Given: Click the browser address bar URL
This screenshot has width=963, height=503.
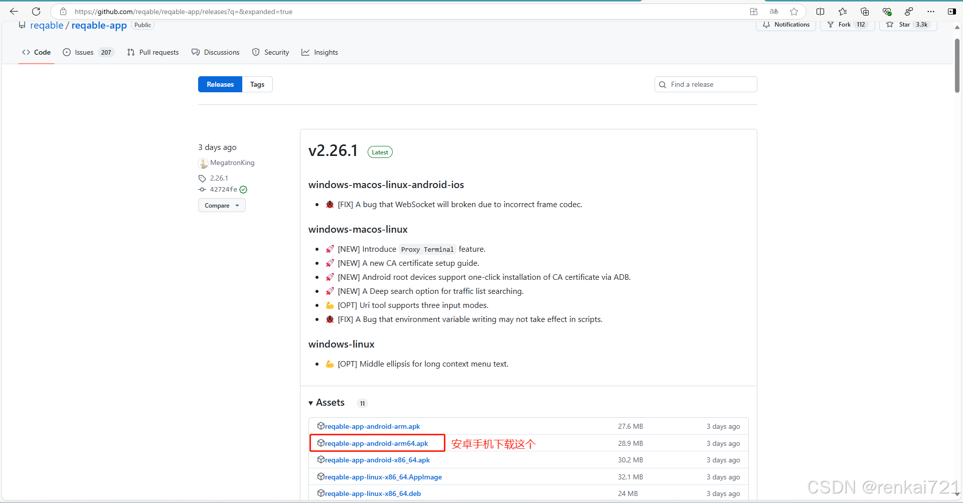Looking at the screenshot, I should coord(184,12).
